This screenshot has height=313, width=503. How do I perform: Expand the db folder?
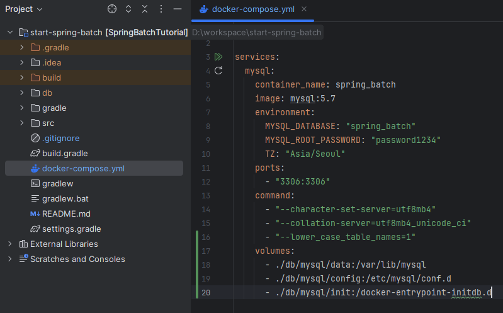click(22, 93)
